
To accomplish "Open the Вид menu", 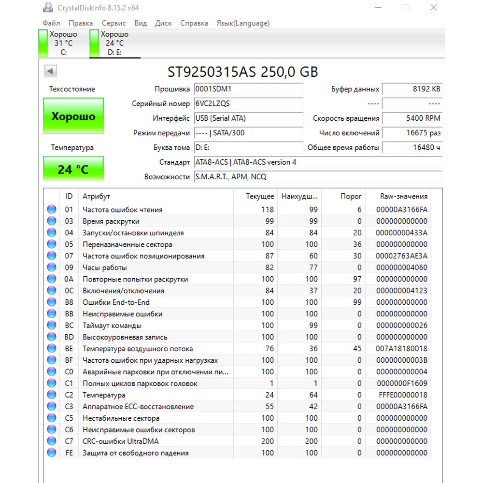I will [x=141, y=23].
